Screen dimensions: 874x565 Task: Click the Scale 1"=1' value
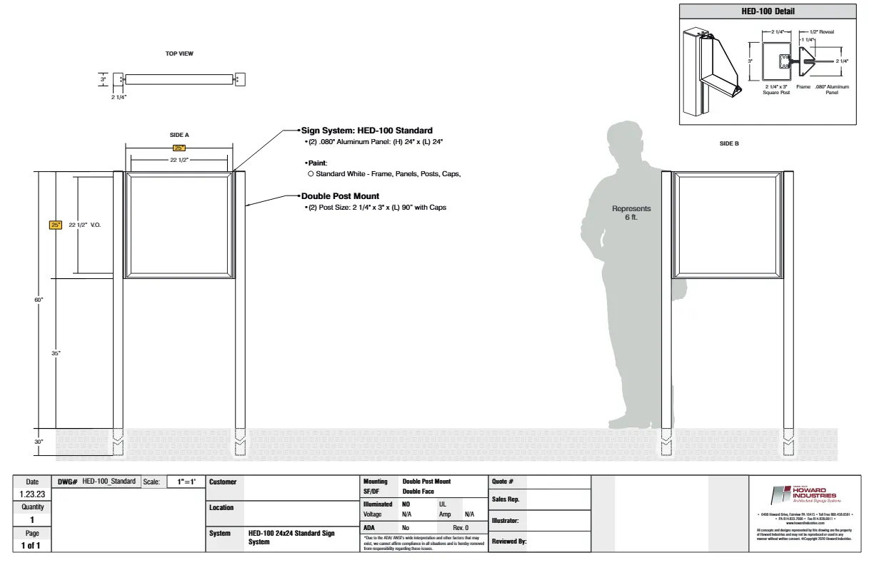click(186, 482)
